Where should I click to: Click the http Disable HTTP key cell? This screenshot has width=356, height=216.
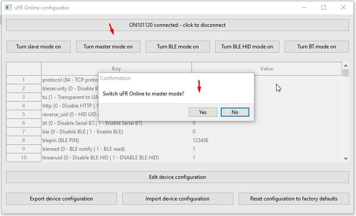[x=70, y=106]
